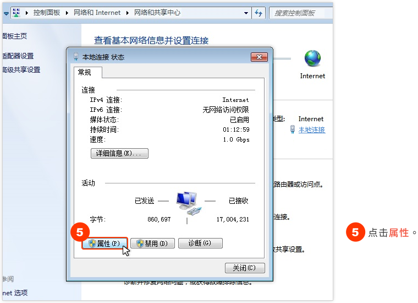Click the Control Panel icon in address bar
Screen dimensions: 418x303
(x=16, y=12)
